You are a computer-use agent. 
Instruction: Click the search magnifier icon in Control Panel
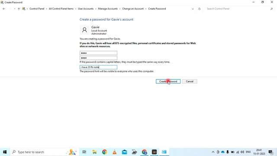pyautogui.click(x=271, y=9)
